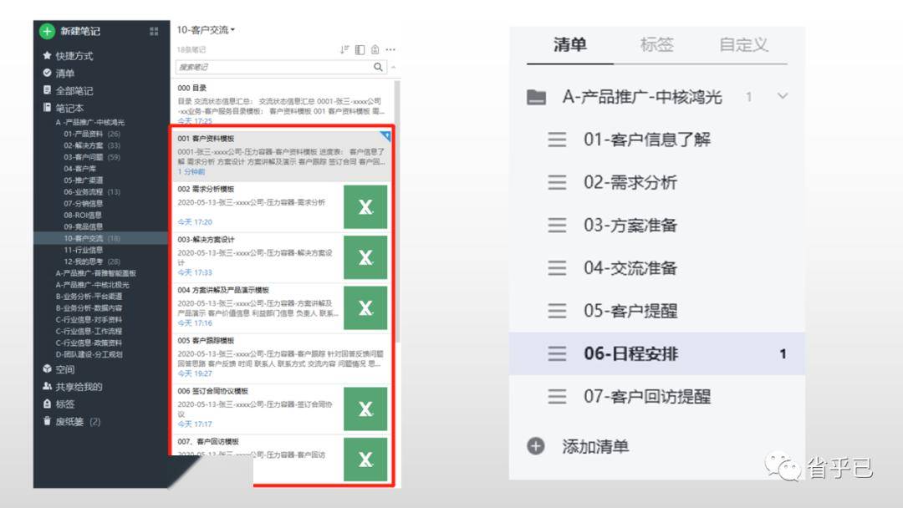The height and width of the screenshot is (508, 903).
Task: Select 03-客户问题 notebook in tree
Action: click(x=92, y=157)
